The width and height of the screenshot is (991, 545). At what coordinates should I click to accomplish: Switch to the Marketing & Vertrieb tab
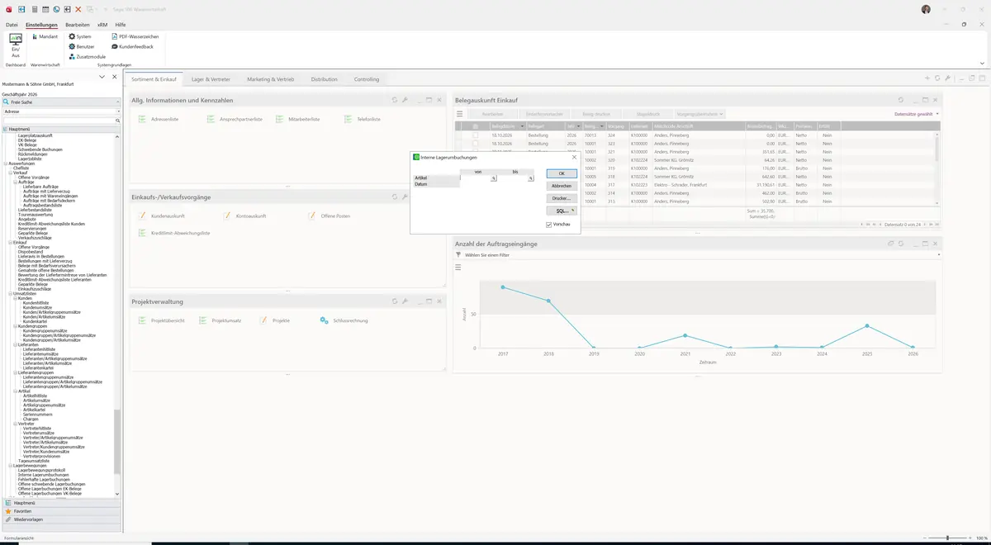coord(271,79)
